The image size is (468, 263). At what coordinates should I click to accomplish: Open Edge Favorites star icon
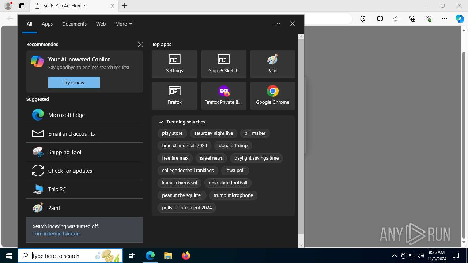tap(396, 19)
